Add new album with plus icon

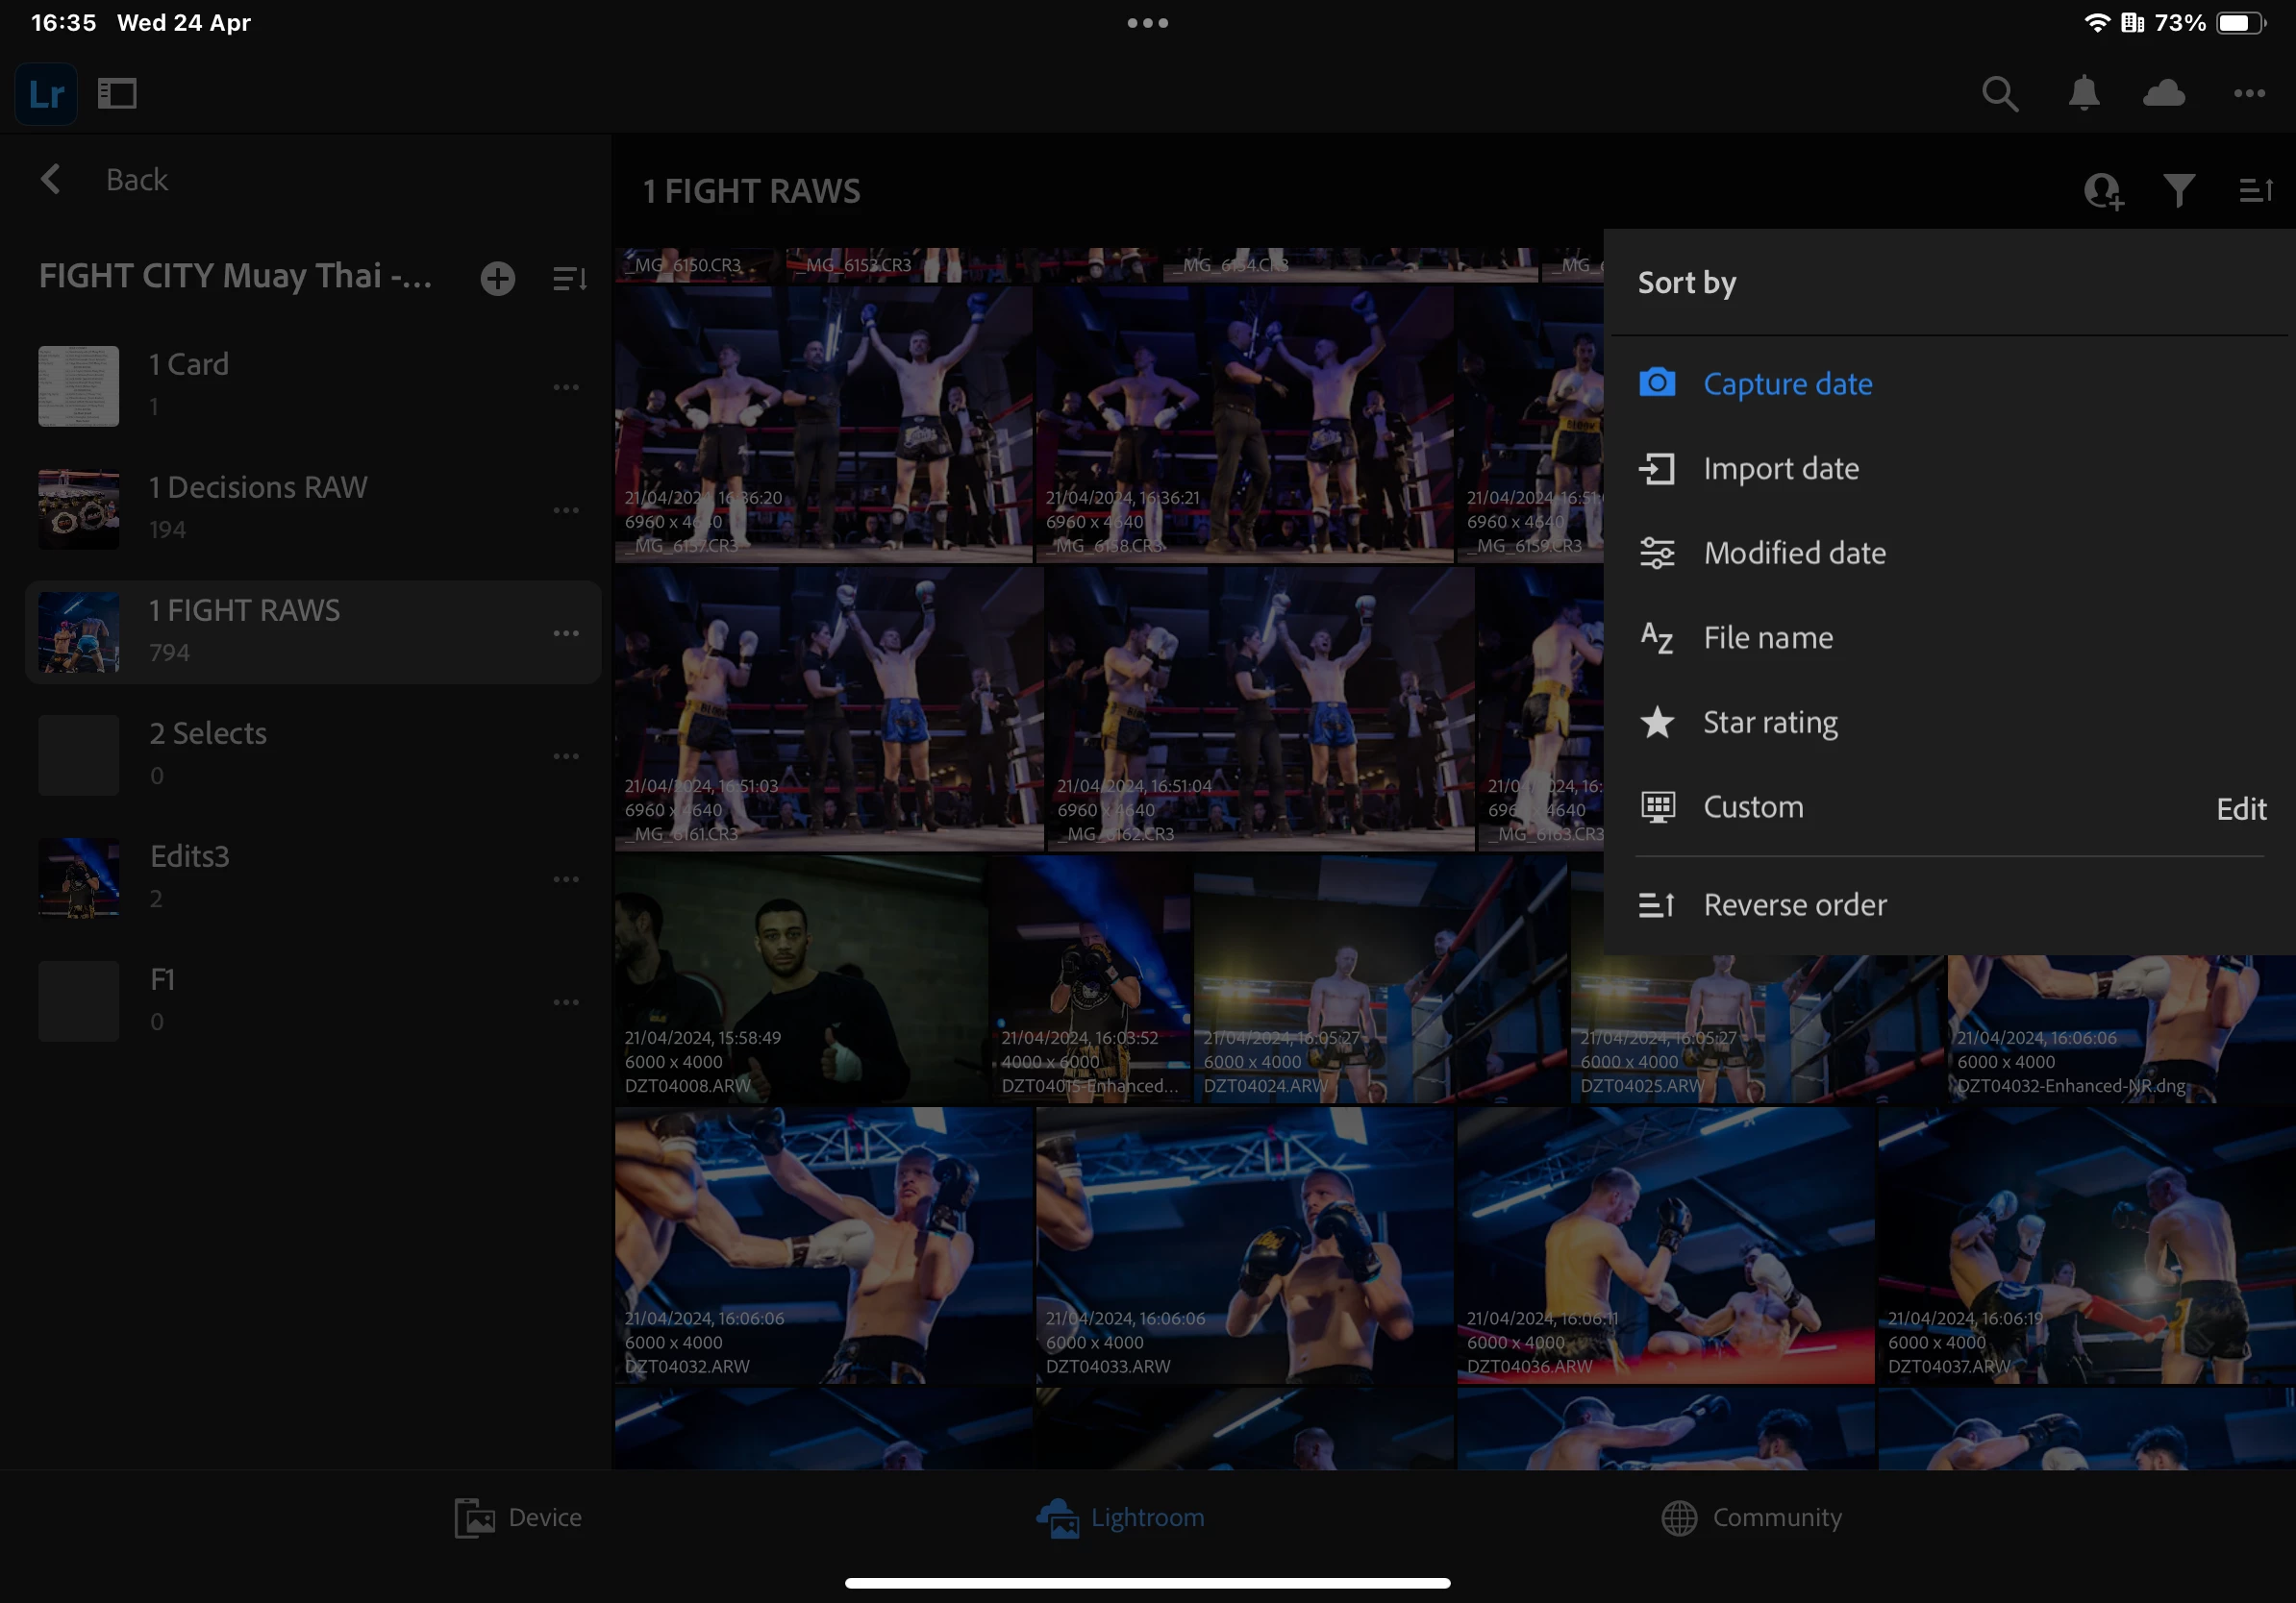coord(498,278)
